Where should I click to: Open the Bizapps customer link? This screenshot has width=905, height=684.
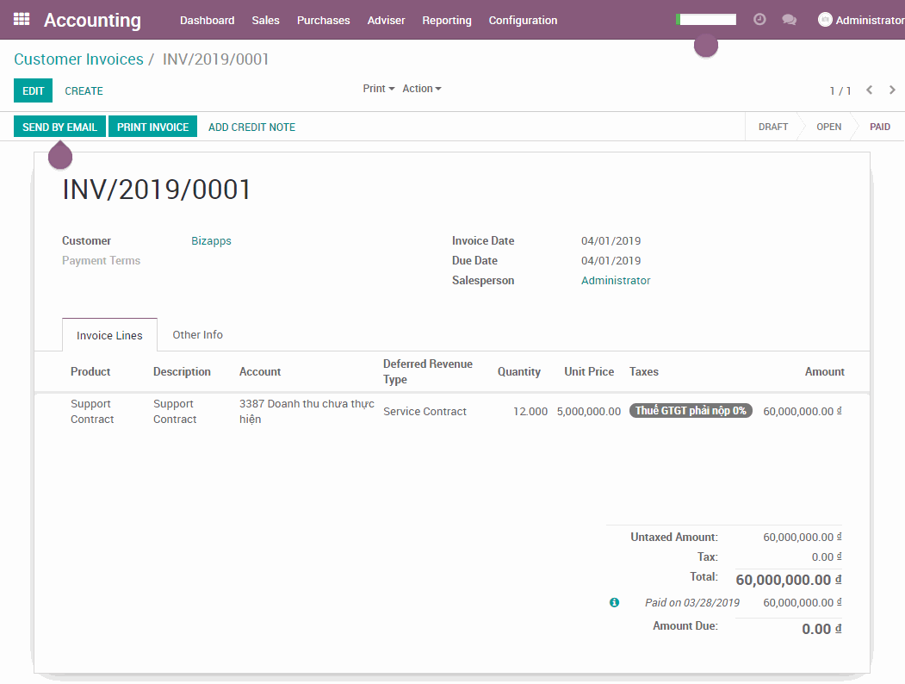pyautogui.click(x=211, y=241)
